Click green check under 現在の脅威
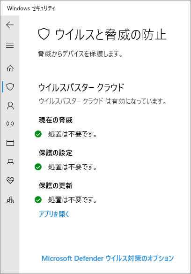This screenshot has height=274, width=191. click(x=38, y=134)
